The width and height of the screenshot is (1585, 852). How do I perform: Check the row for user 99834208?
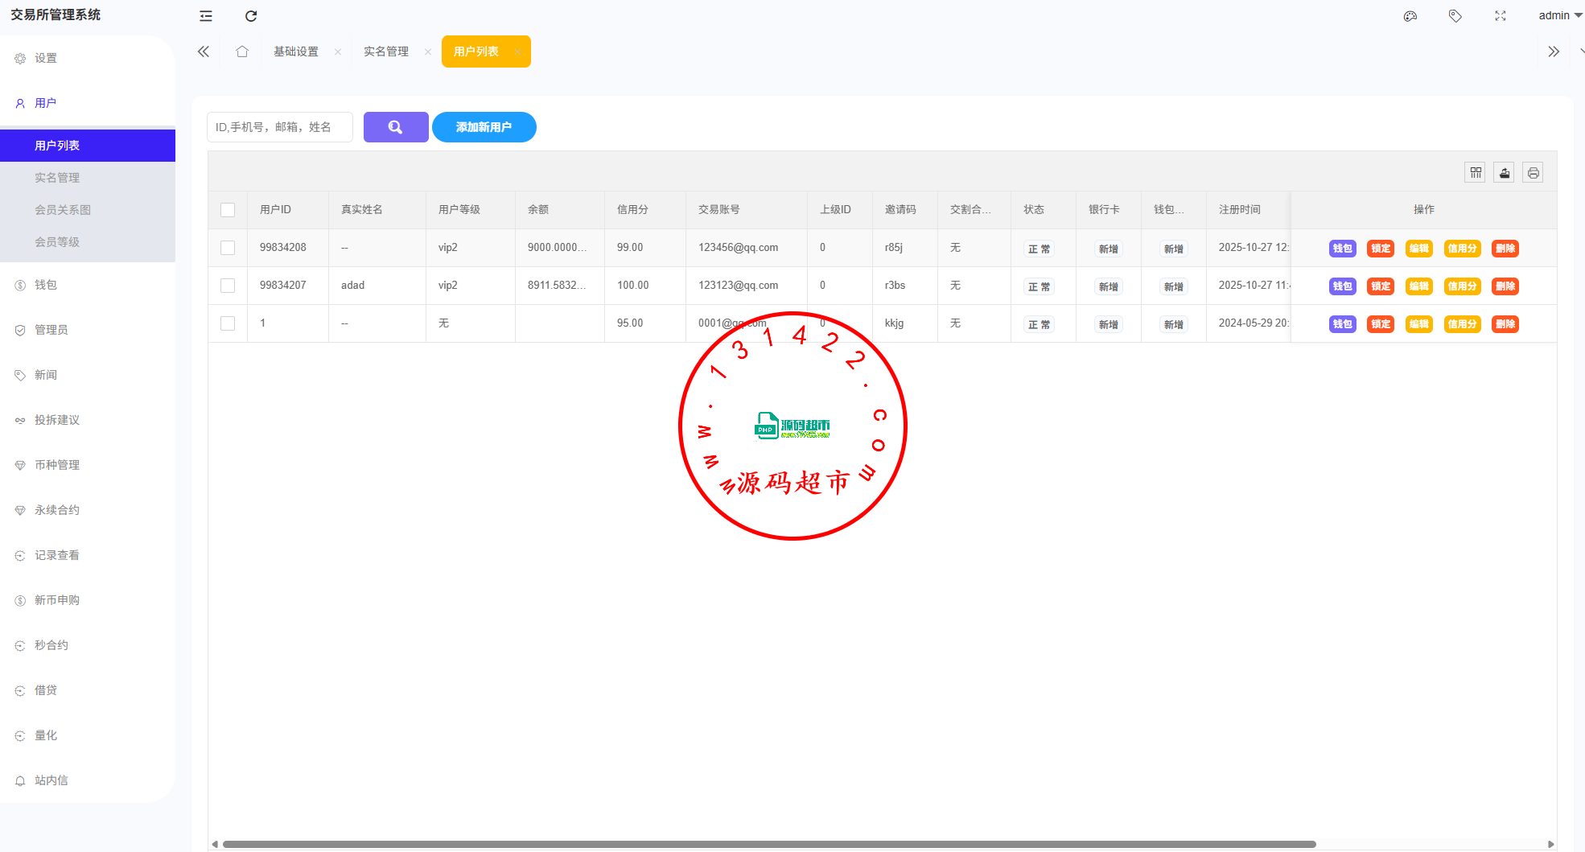(228, 248)
